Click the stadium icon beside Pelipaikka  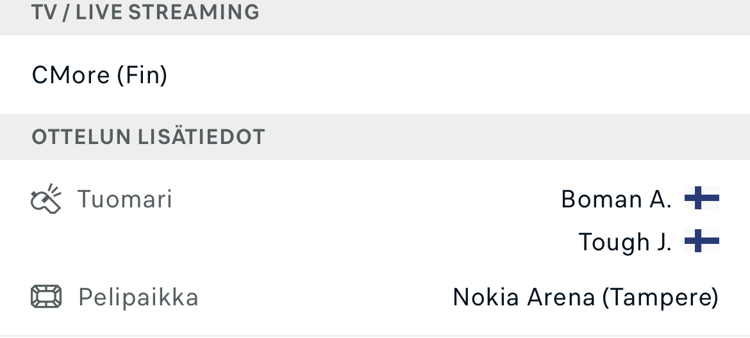pyautogui.click(x=46, y=297)
